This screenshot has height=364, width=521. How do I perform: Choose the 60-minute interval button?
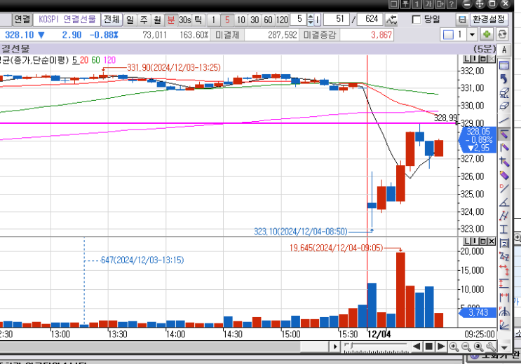click(x=268, y=20)
